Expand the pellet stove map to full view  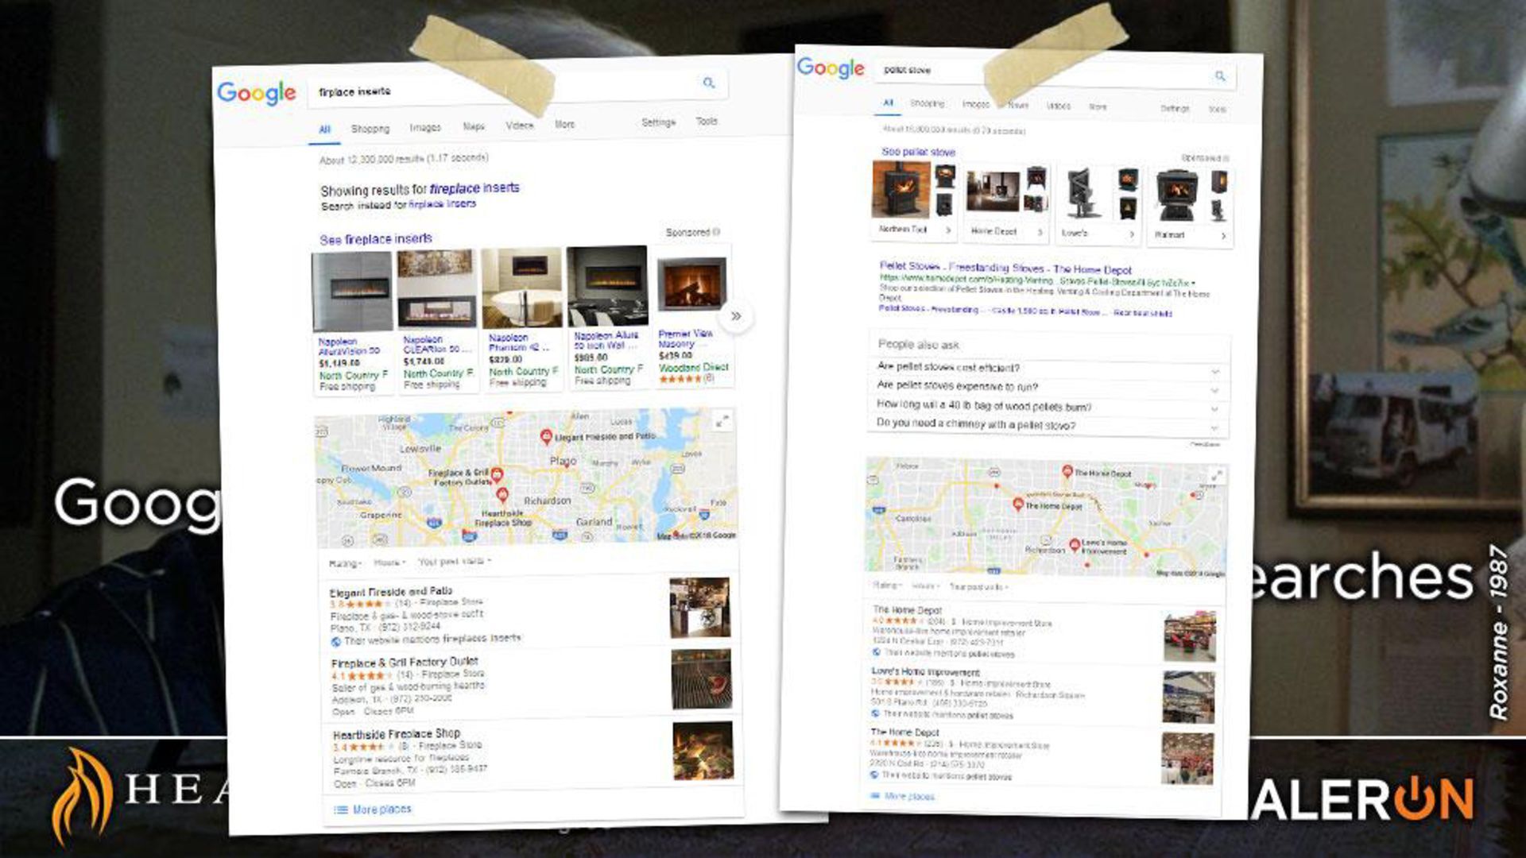(1216, 476)
